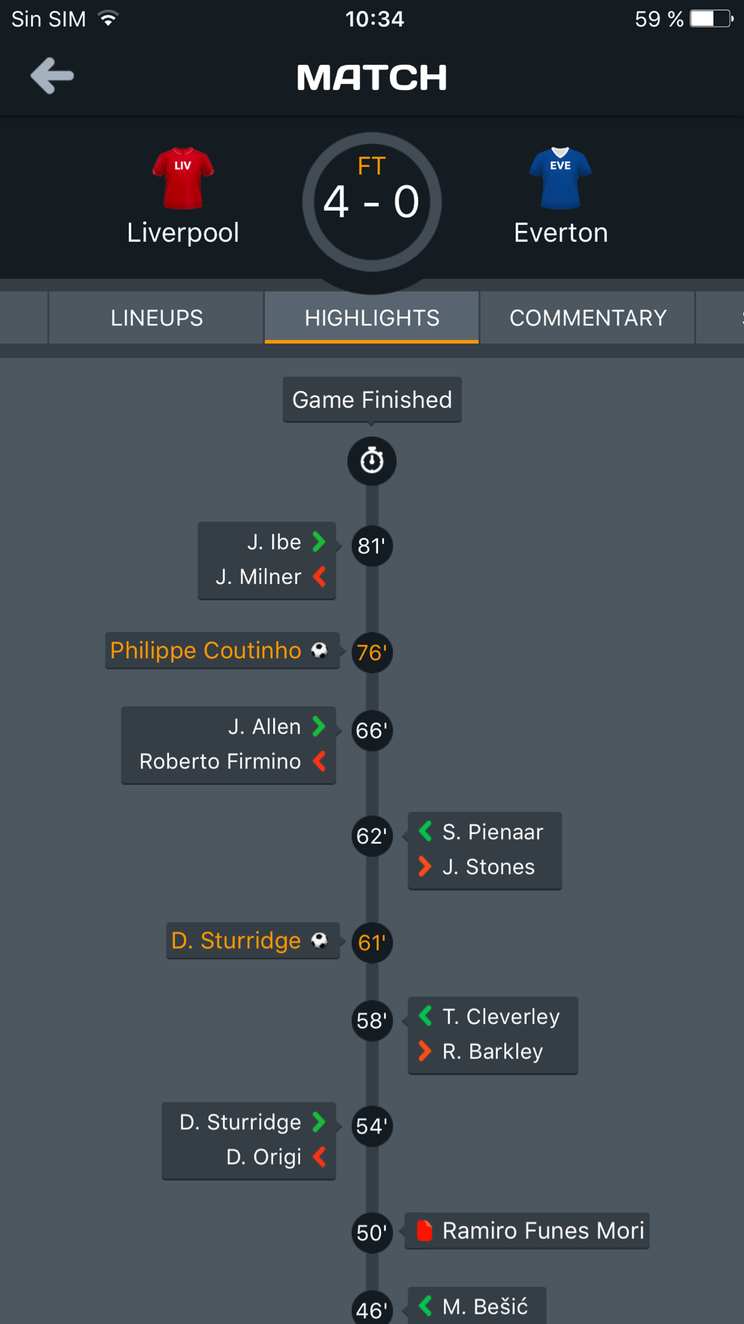The height and width of the screenshot is (1324, 744).
Task: Tap the 54' substitution minute marker
Action: [372, 1126]
